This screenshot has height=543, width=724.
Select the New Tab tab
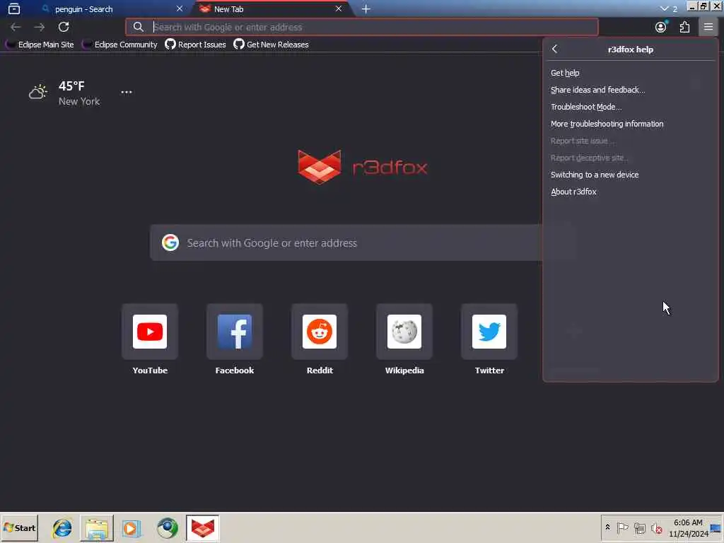(x=271, y=8)
